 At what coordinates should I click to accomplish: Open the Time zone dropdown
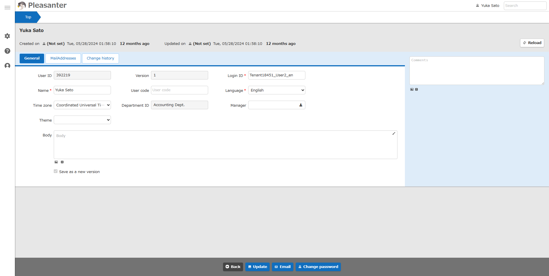coord(82,105)
